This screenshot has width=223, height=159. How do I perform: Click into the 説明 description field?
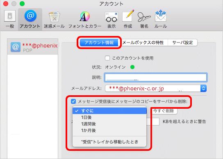point(156,77)
